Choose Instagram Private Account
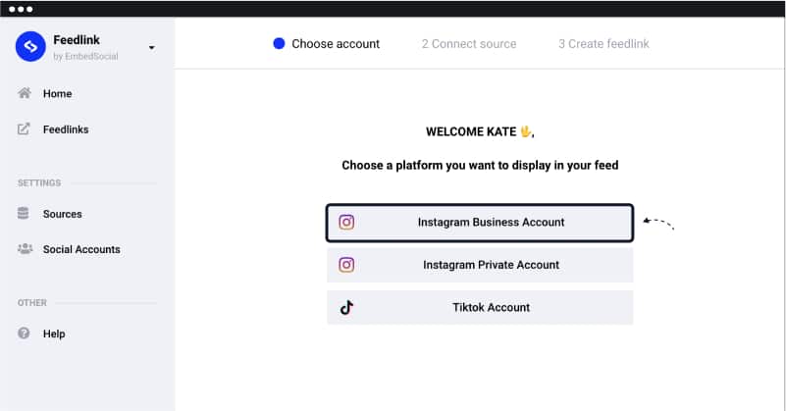 [480, 265]
